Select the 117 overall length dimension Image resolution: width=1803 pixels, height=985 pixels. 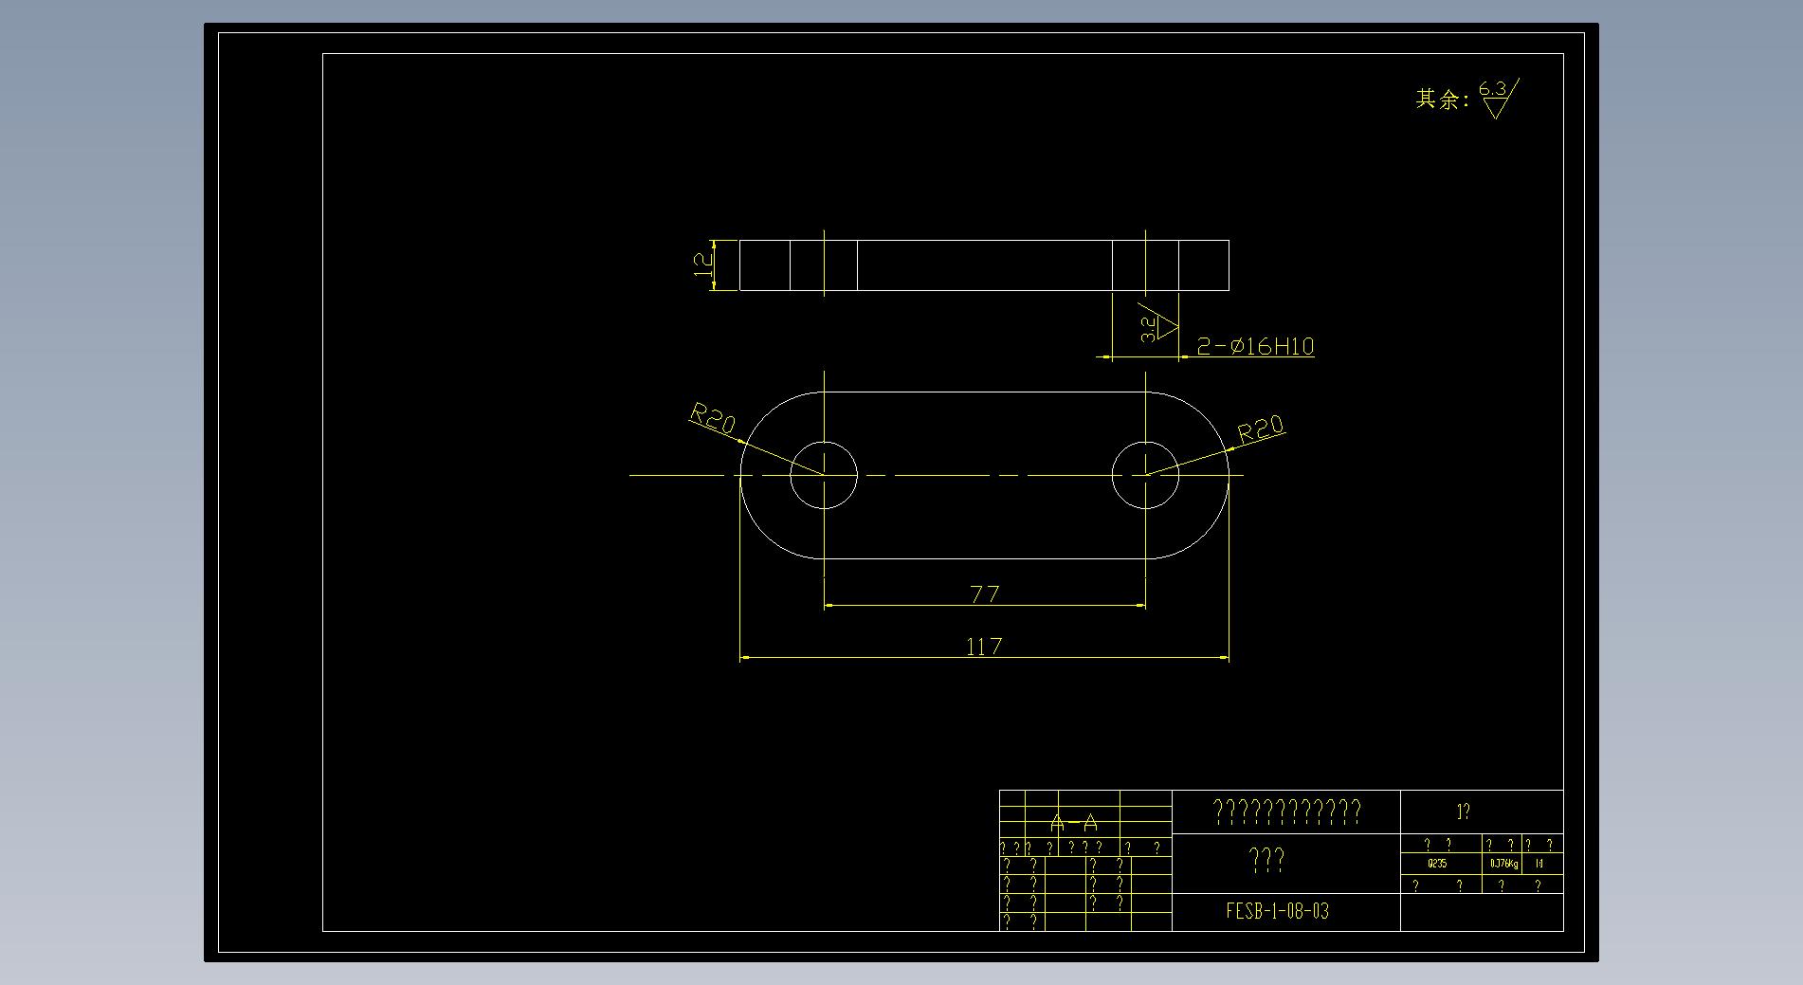pos(983,647)
